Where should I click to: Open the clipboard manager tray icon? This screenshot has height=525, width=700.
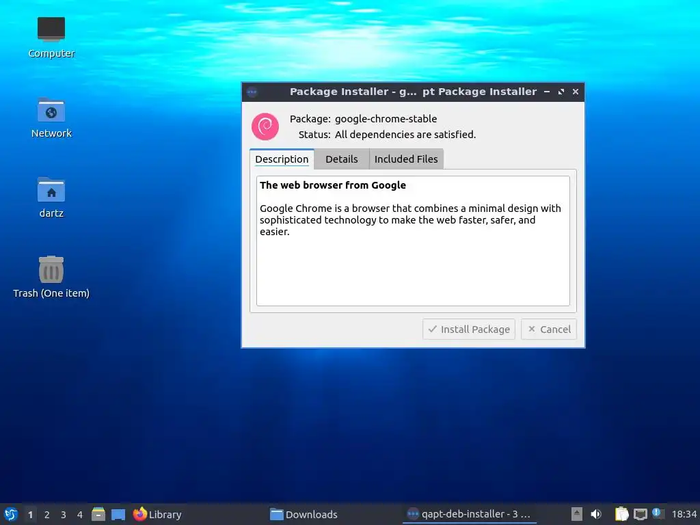pyautogui.click(x=621, y=514)
